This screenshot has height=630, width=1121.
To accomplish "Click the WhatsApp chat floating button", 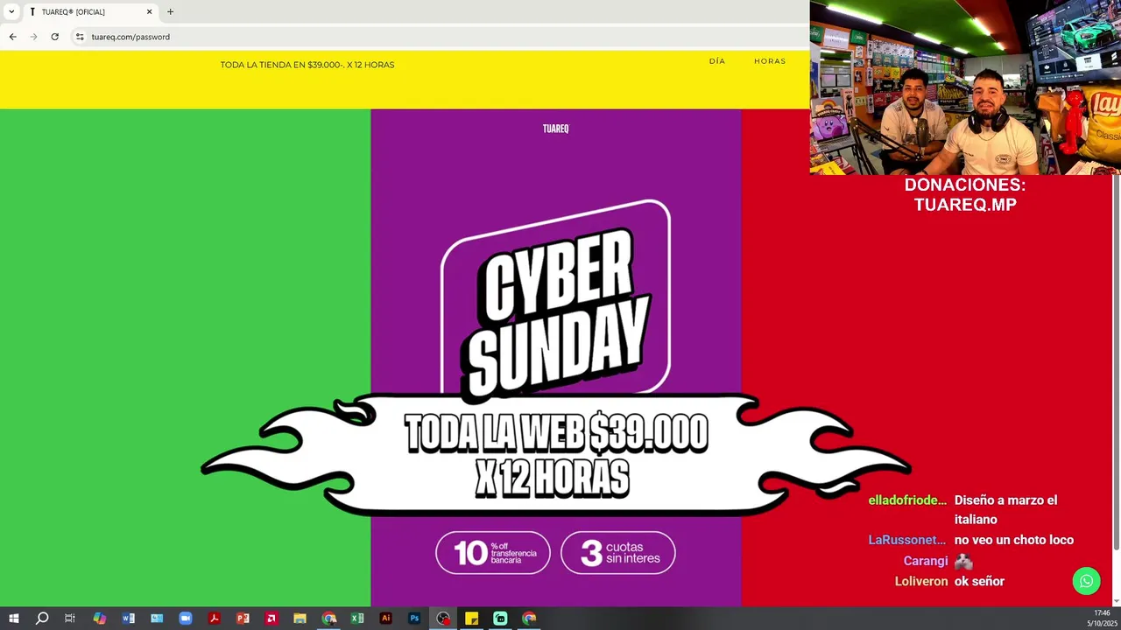I will (x=1086, y=581).
